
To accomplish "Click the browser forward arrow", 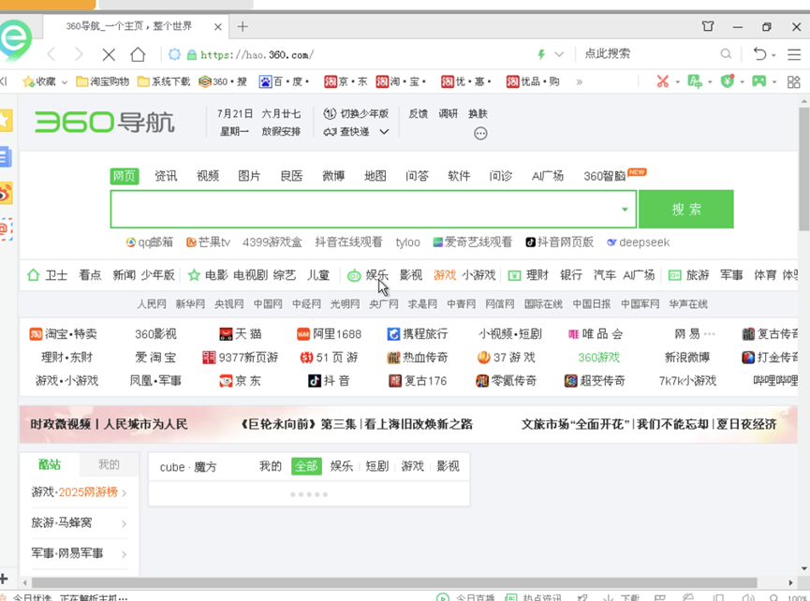I will click(79, 54).
